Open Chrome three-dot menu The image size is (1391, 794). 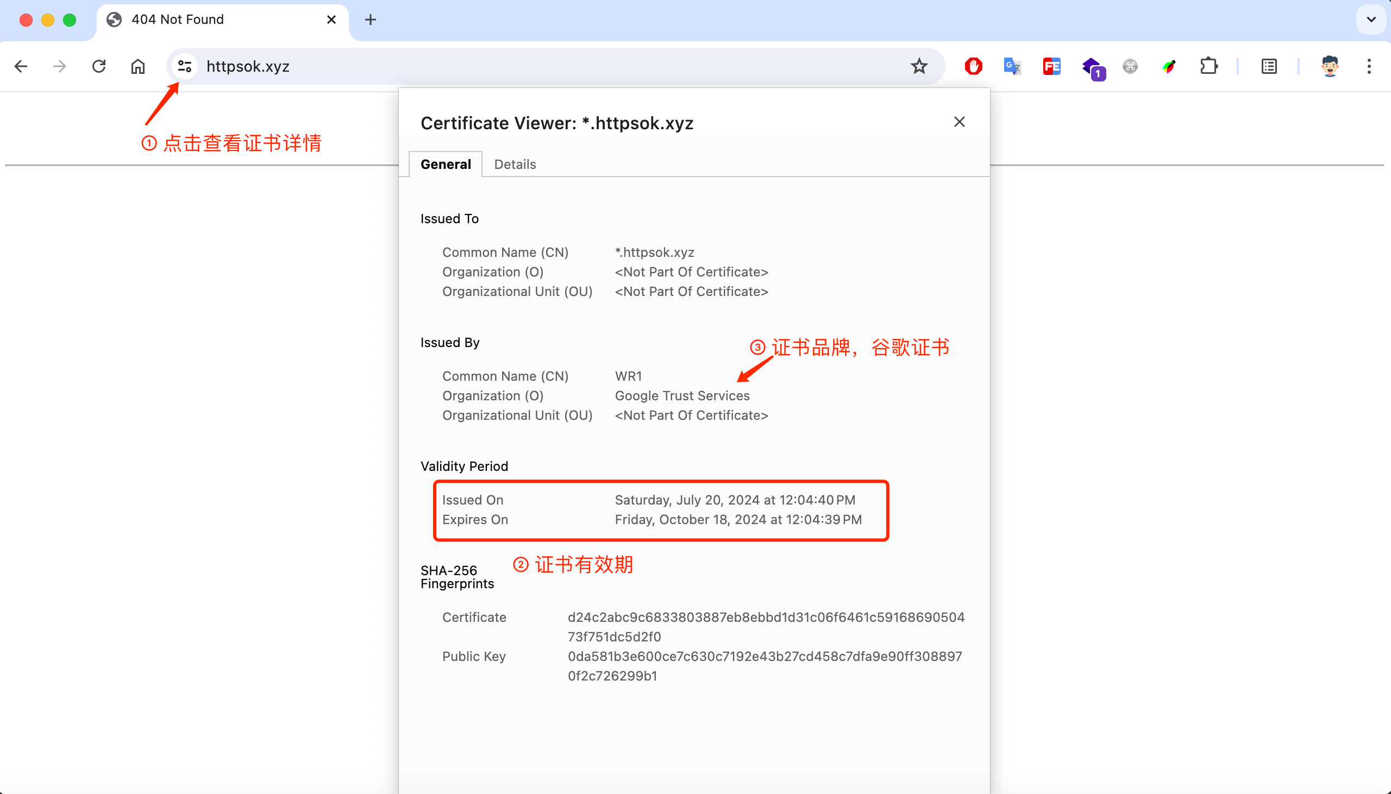pyautogui.click(x=1369, y=67)
